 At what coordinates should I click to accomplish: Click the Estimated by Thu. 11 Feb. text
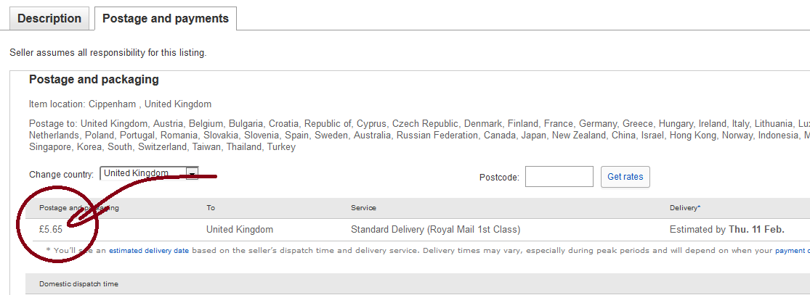[727, 230]
